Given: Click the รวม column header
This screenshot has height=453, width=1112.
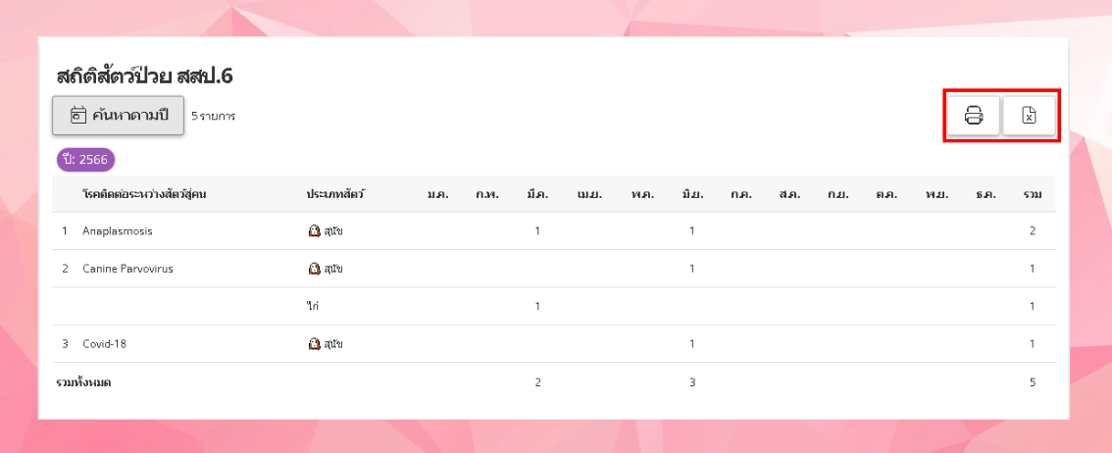Looking at the screenshot, I should coord(1032,194).
